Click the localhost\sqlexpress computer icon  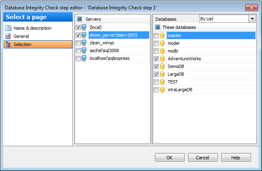click(84, 58)
